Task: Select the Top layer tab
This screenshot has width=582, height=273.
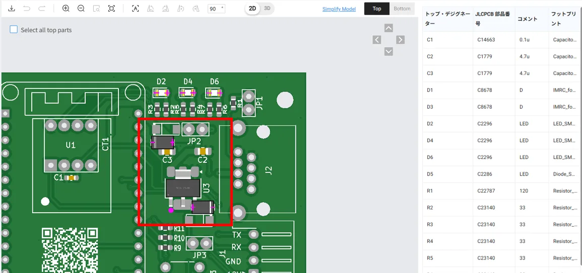Action: pyautogui.click(x=377, y=9)
